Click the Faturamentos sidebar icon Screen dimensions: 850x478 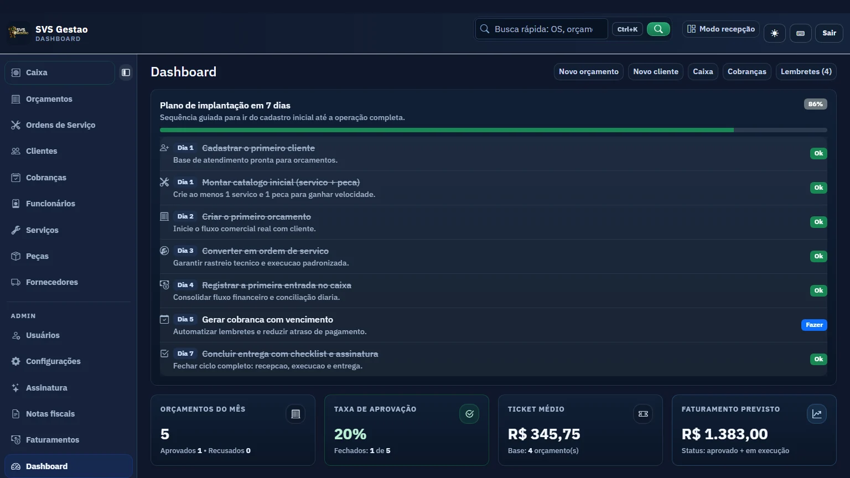(16, 440)
